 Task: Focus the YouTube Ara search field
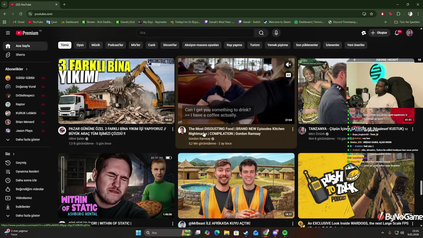[195, 33]
